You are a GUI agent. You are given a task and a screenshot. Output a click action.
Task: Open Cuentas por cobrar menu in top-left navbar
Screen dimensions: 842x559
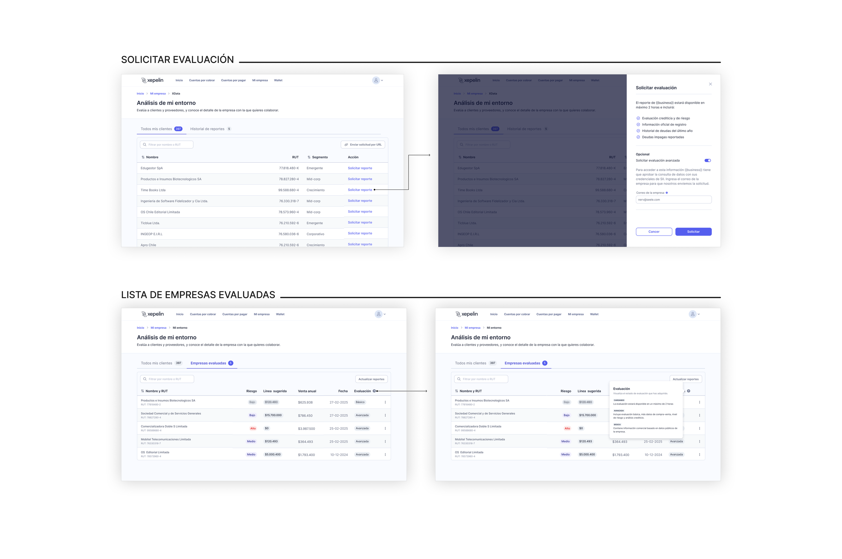click(x=202, y=80)
